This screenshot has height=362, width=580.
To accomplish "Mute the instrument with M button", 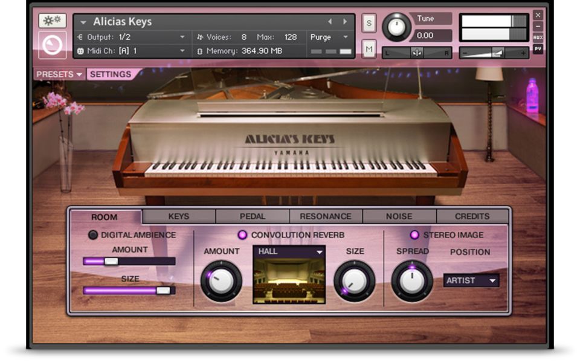I will [369, 48].
